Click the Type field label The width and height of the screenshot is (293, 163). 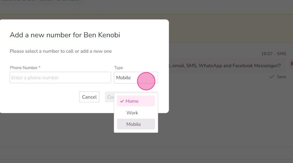click(x=119, y=68)
